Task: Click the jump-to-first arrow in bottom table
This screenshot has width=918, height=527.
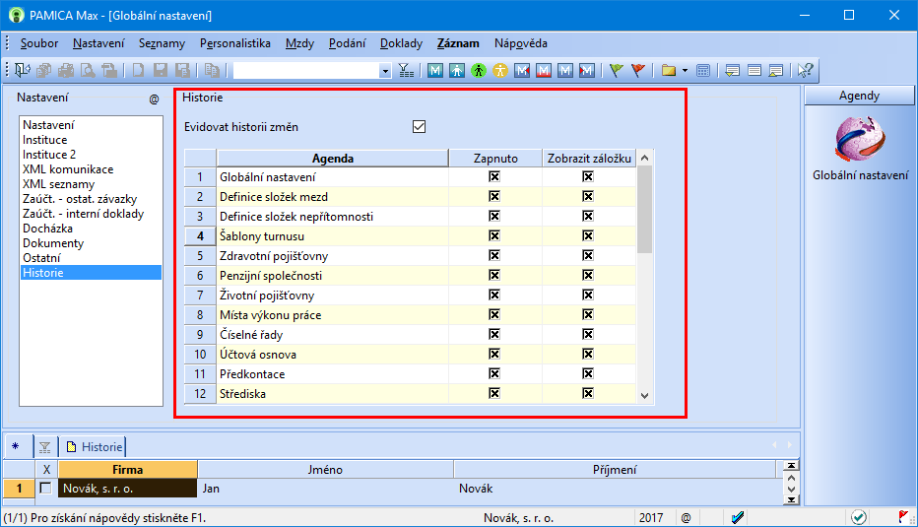Action: click(792, 466)
